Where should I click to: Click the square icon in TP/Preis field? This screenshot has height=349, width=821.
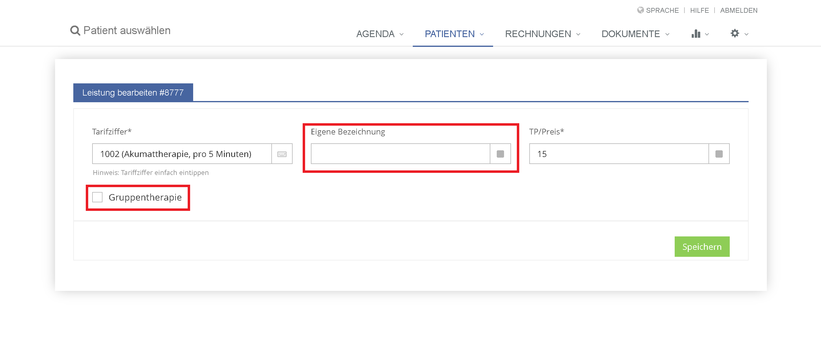point(719,154)
